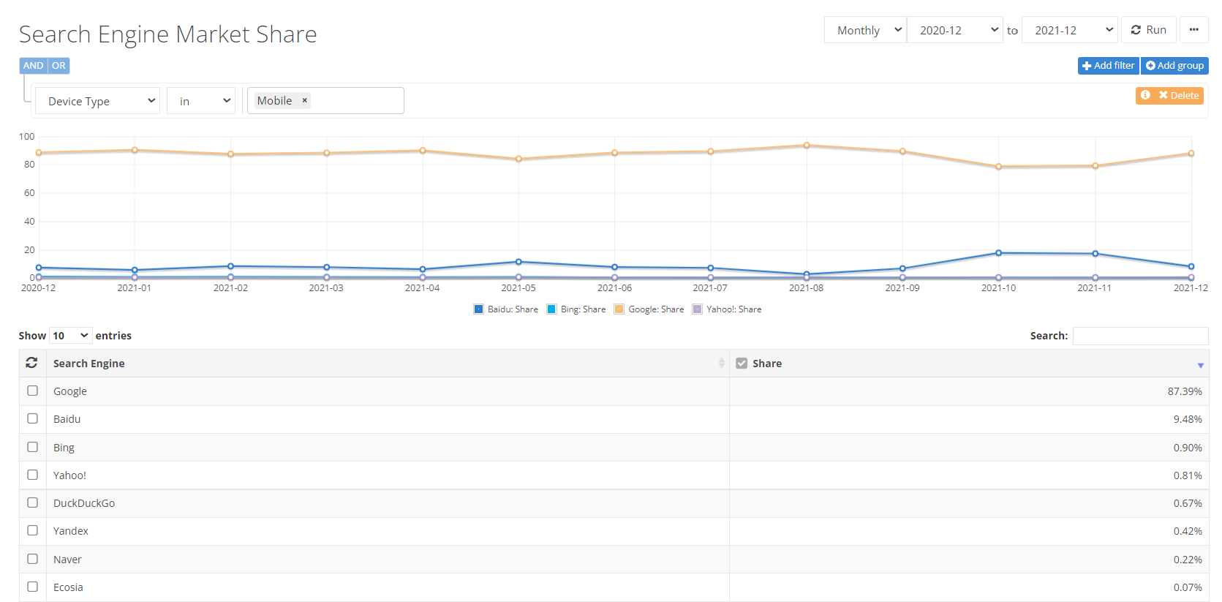Image resolution: width=1222 pixels, height=602 pixels.
Task: Toggle Google: Share legend swatch
Action: 619,309
